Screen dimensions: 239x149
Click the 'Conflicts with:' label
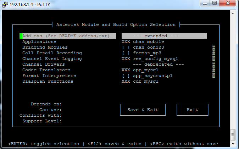coord(41,115)
